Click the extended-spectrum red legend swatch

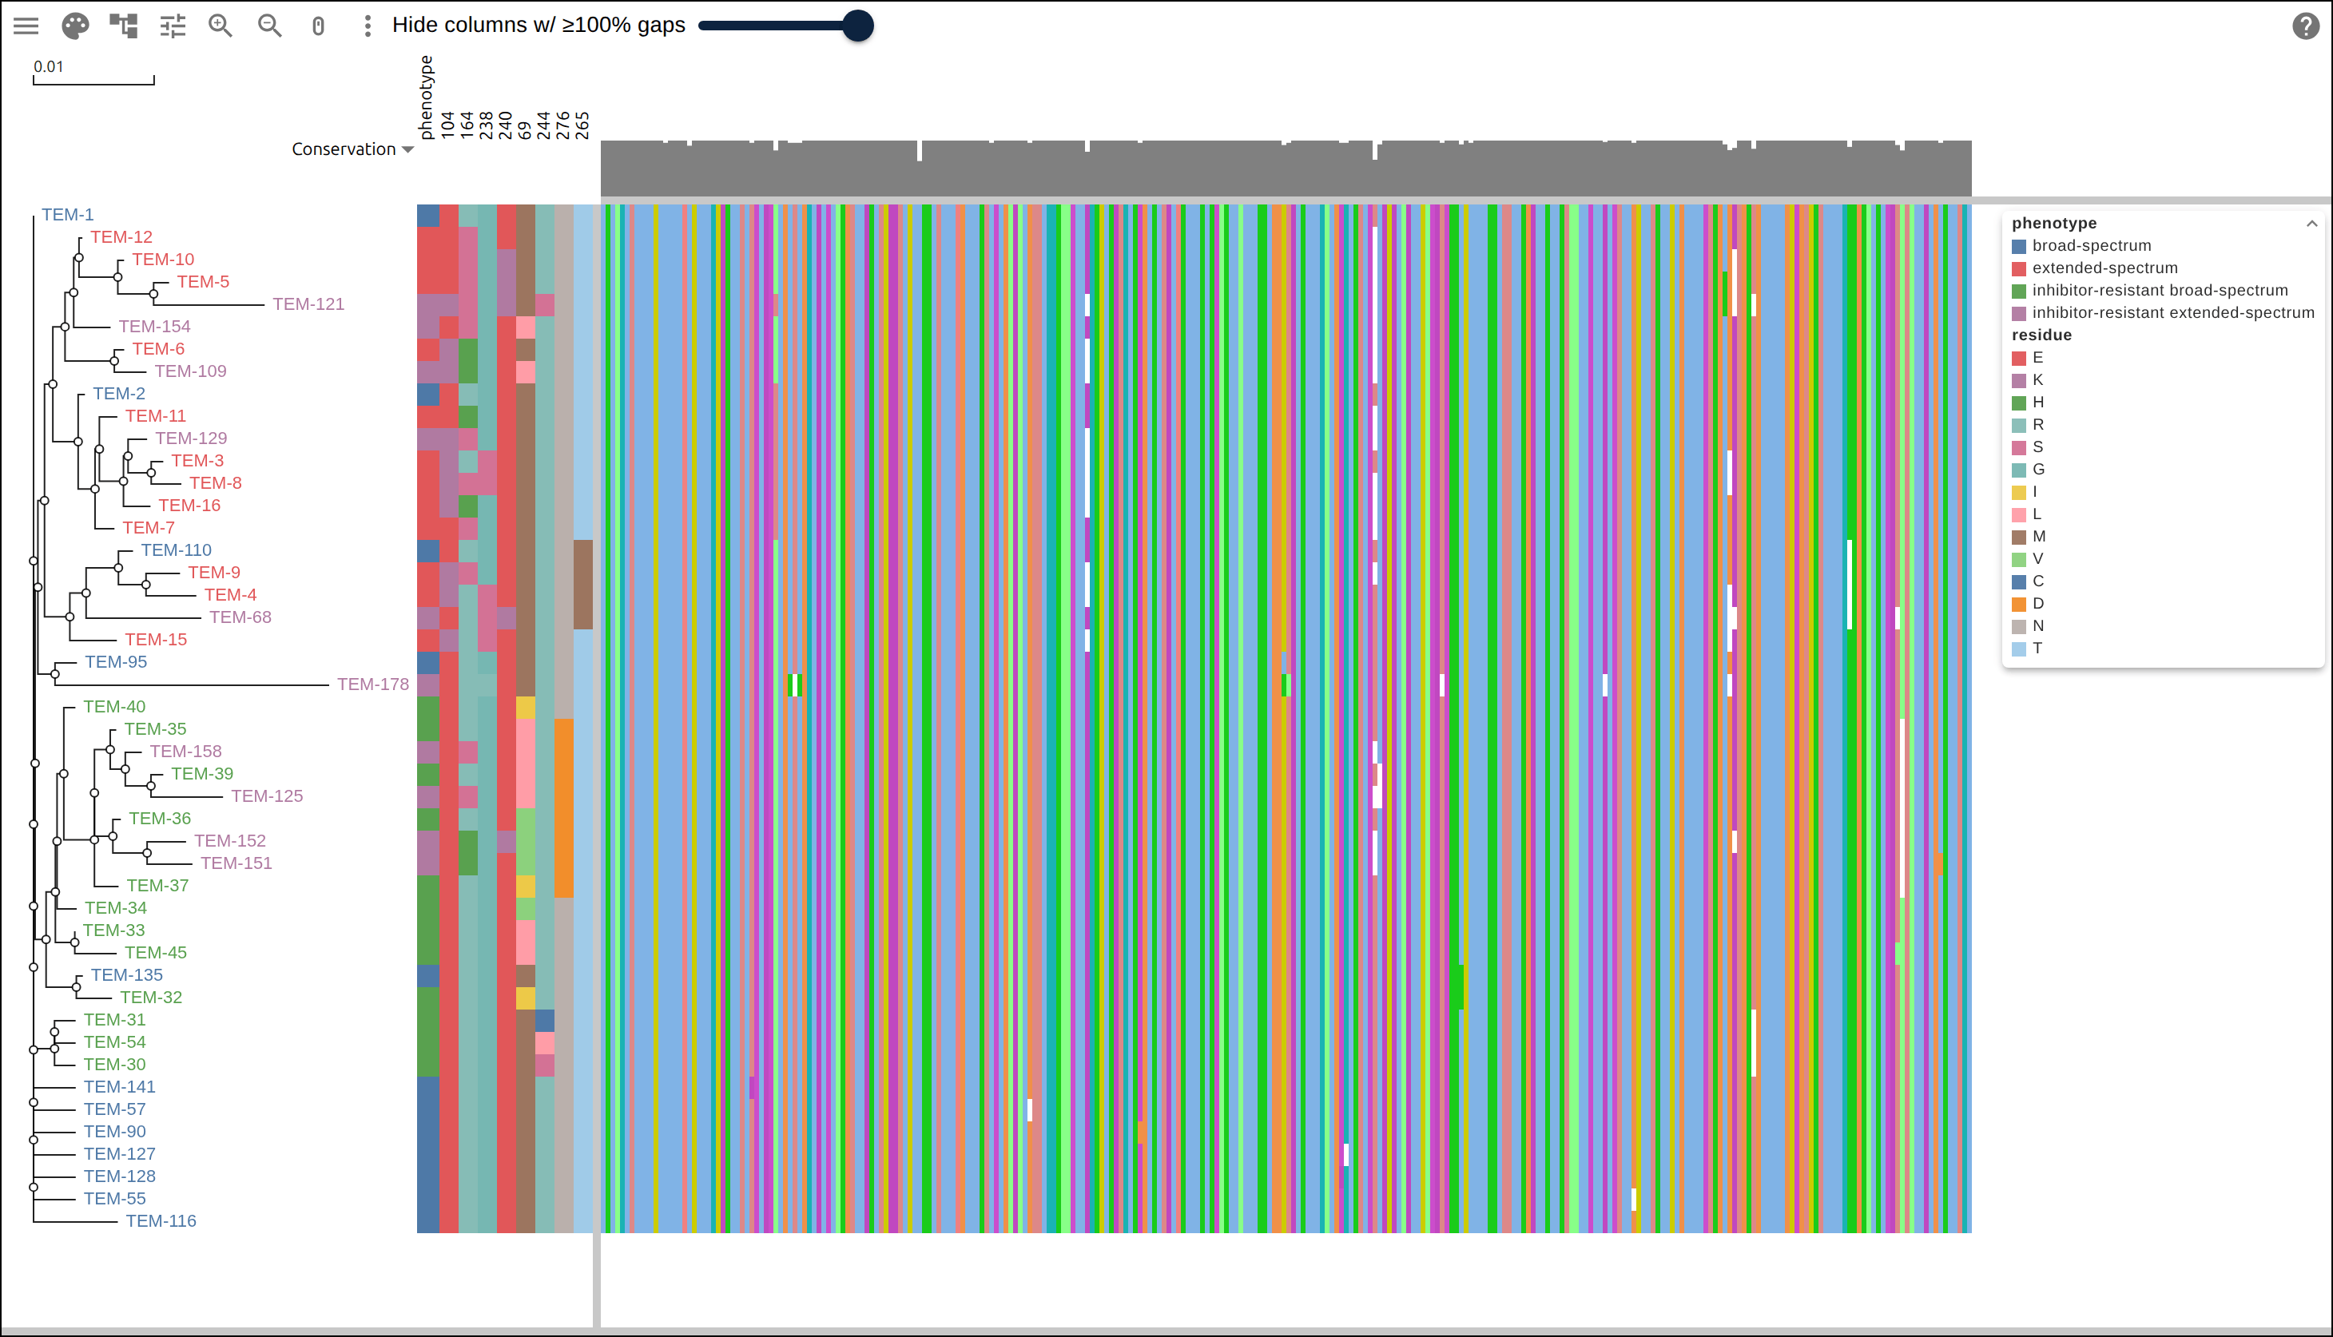click(2019, 269)
